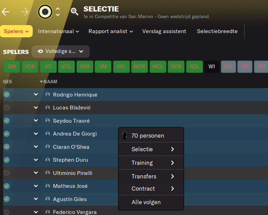Toggle selection checkmark for Ultiminio Pinelli
This screenshot has height=215, width=268.
pos(7,173)
